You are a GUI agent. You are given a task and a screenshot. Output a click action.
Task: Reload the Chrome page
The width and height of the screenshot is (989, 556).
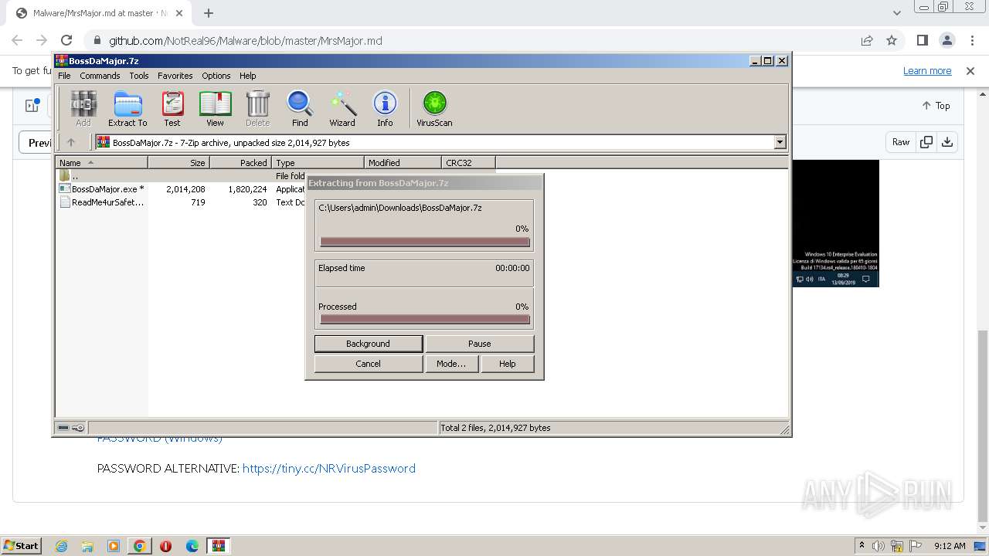[x=66, y=40]
